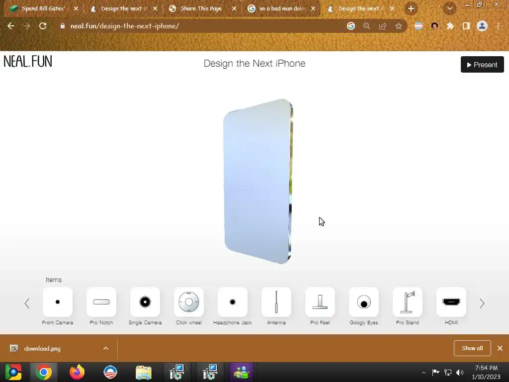Show previous items with left arrow
This screenshot has height=382, width=509.
27,303
